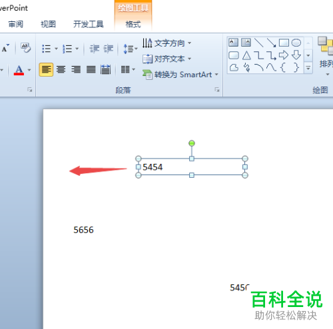Open the 文字方向 text direction menu
The image size is (333, 329).
click(x=166, y=43)
